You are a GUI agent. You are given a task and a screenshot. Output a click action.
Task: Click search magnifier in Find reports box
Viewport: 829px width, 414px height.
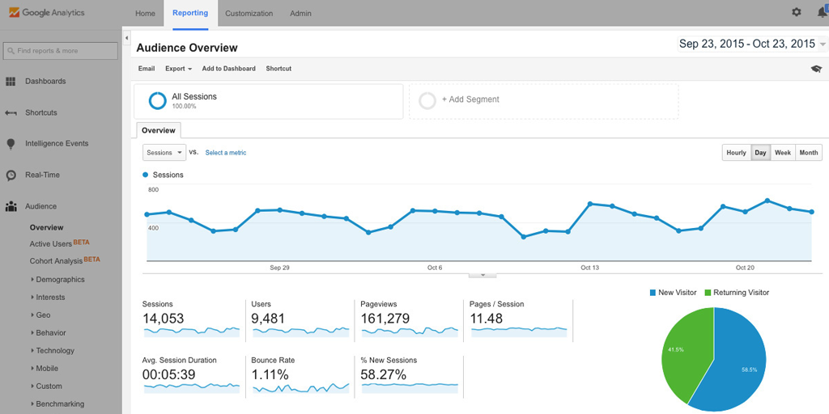point(11,51)
